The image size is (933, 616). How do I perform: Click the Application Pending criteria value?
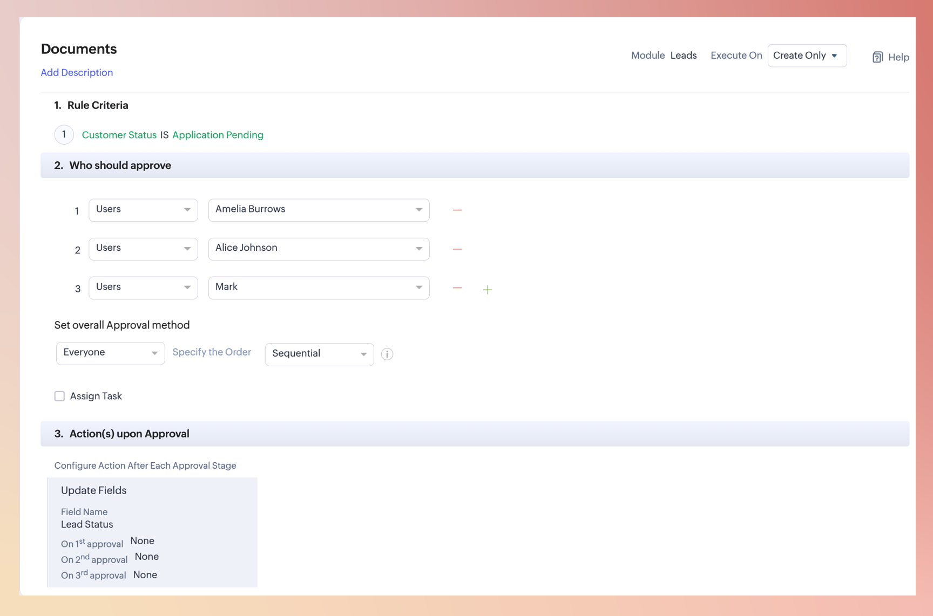click(218, 135)
